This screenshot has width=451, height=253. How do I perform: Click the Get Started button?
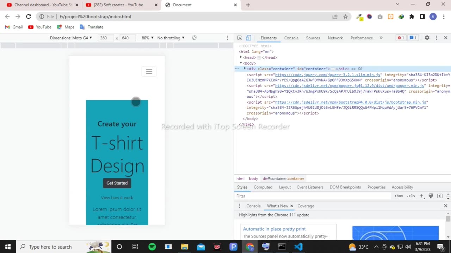(117, 183)
